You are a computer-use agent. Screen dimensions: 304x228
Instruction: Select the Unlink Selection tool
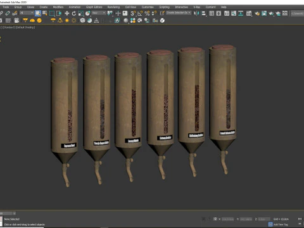pyautogui.click(x=8, y=13)
